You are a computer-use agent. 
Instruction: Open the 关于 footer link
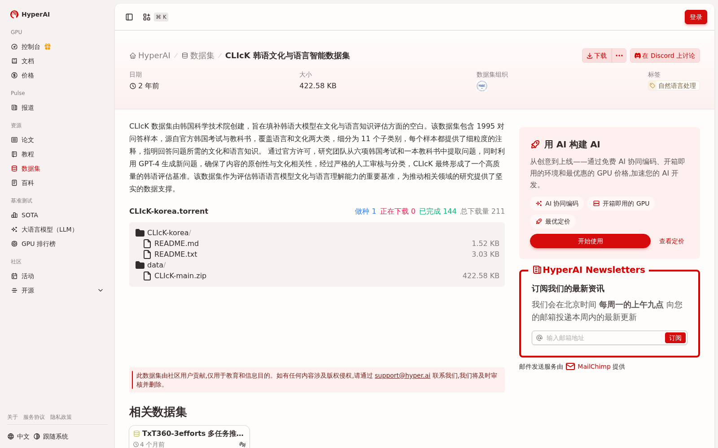(13, 417)
